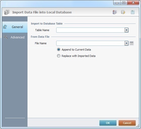141x129 pixels.
Task: Click the database import icon with red arrow
Action: [x=115, y=12]
